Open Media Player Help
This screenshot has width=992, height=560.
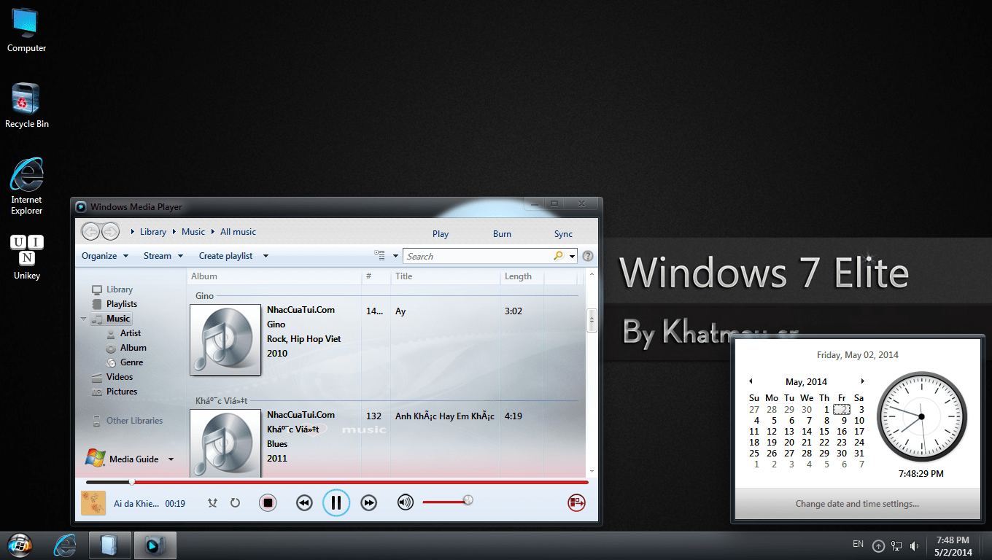[588, 256]
